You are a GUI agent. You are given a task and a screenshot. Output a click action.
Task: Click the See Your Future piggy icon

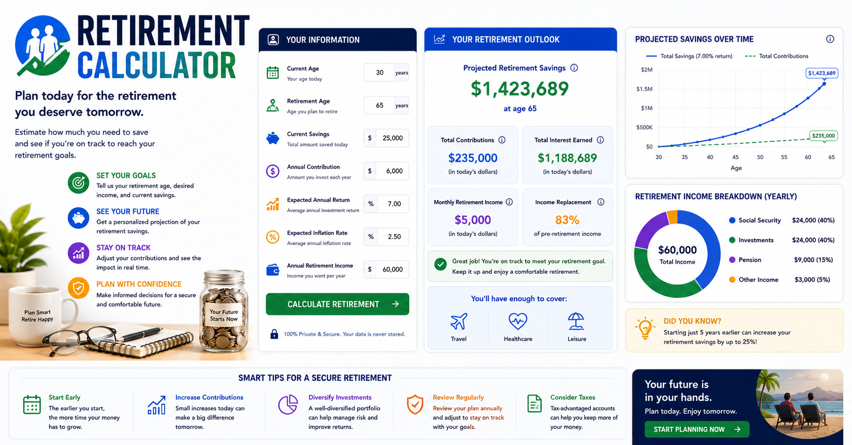78,218
